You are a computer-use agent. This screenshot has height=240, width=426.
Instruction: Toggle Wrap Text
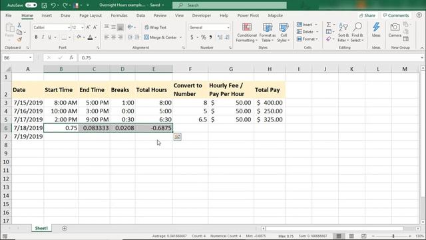[155, 27]
